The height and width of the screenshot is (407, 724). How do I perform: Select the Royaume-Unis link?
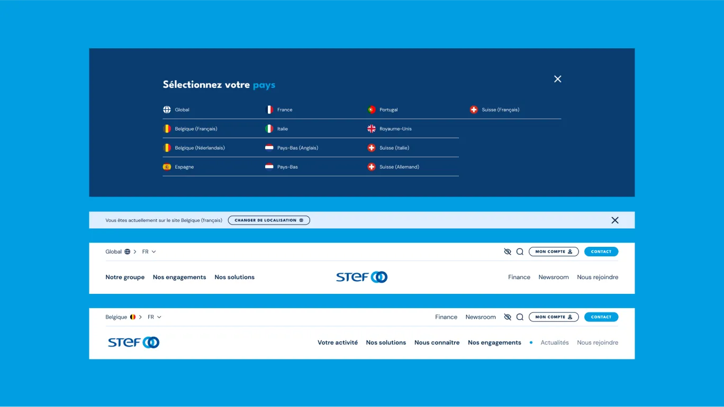click(x=395, y=129)
